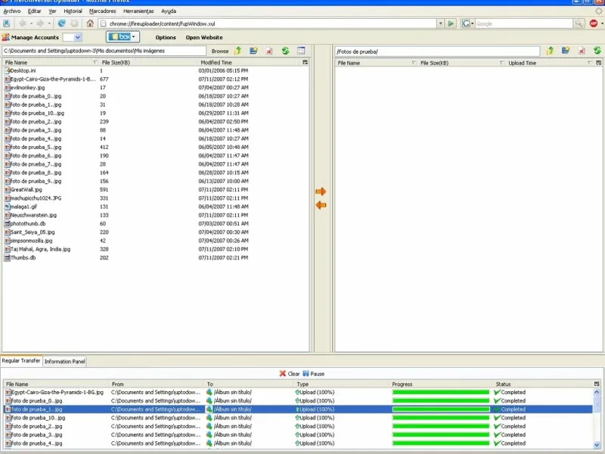Create new folder in local pane
The height and width of the screenshot is (454, 605).
253,51
